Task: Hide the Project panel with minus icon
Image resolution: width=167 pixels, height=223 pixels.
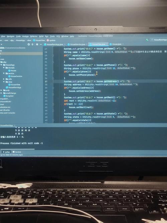Action: [x=41, y=45]
